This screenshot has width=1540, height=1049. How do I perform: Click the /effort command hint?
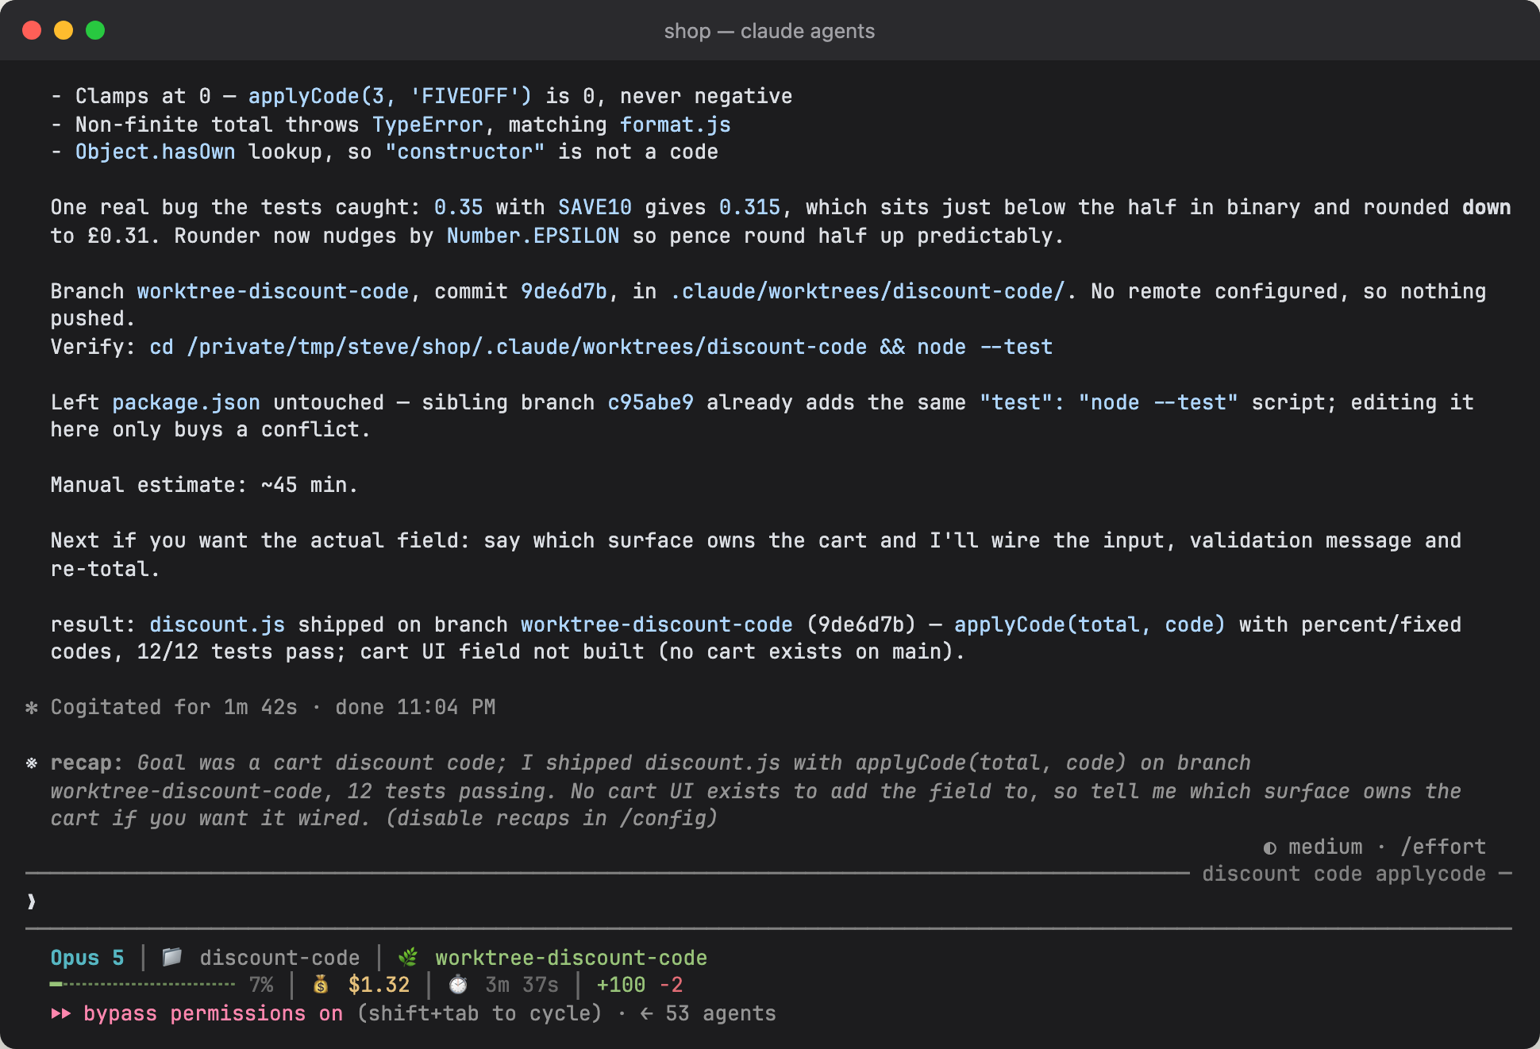tap(1443, 847)
